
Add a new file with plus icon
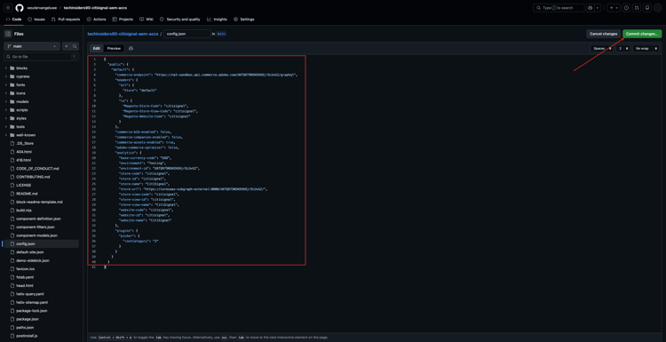(67, 46)
